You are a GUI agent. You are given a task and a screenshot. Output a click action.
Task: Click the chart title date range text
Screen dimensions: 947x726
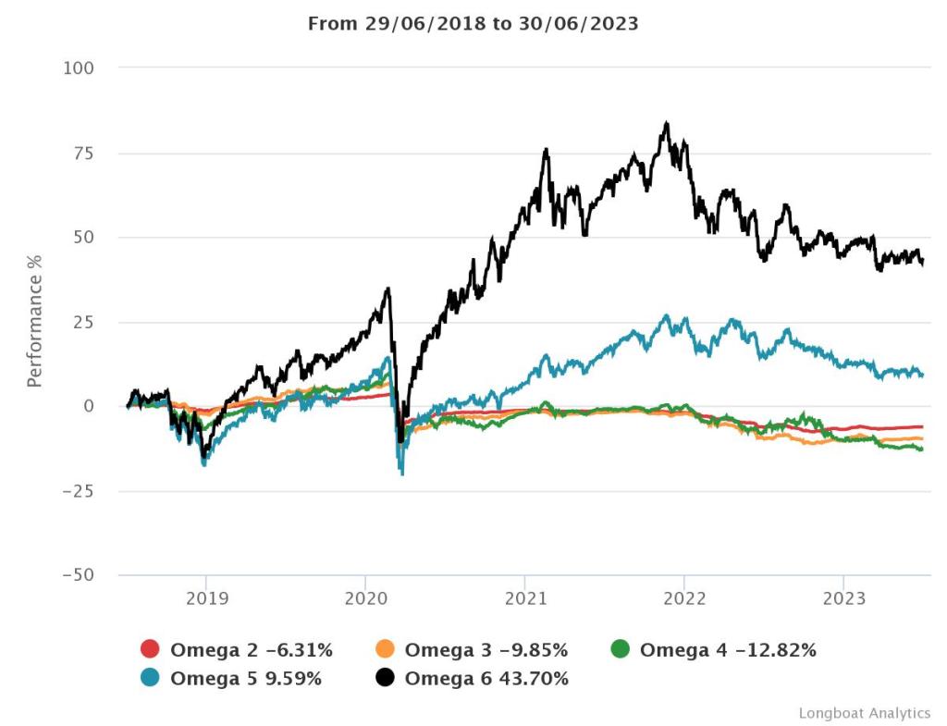(473, 24)
